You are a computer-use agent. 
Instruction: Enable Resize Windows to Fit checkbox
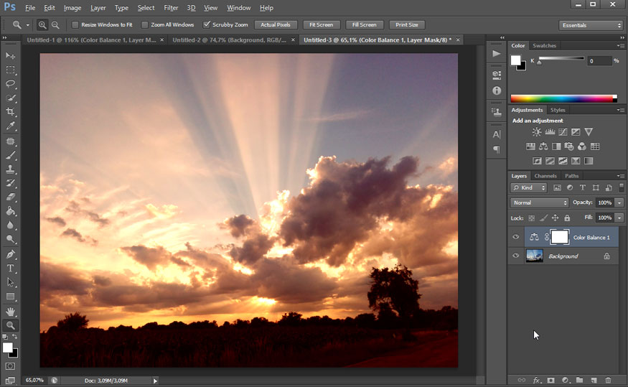[x=76, y=25]
